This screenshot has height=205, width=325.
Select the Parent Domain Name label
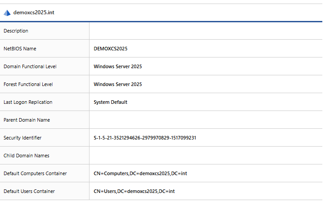[x=27, y=120]
